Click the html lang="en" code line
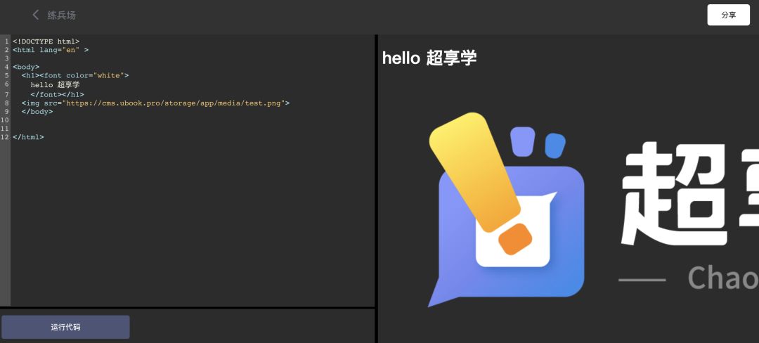 point(51,50)
